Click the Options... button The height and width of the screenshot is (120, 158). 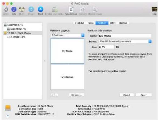tap(76, 95)
